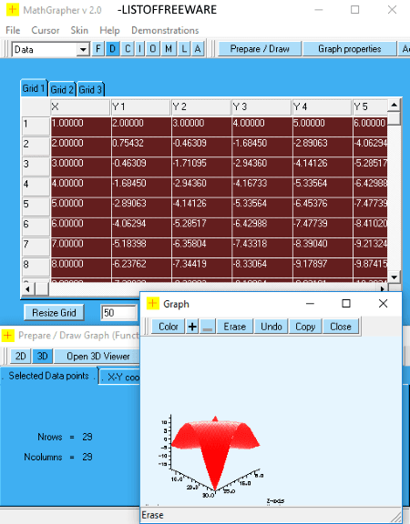The height and width of the screenshot is (524, 410).
Task: Toggle the 3D mode button
Action: [x=42, y=357]
